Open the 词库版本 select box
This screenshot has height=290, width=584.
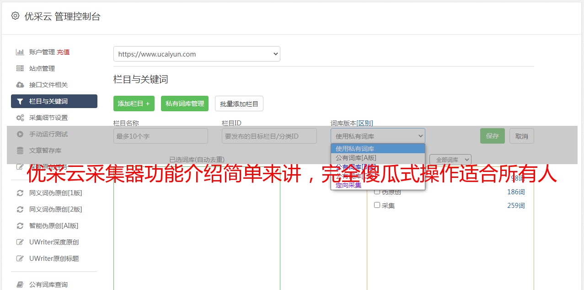[378, 136]
